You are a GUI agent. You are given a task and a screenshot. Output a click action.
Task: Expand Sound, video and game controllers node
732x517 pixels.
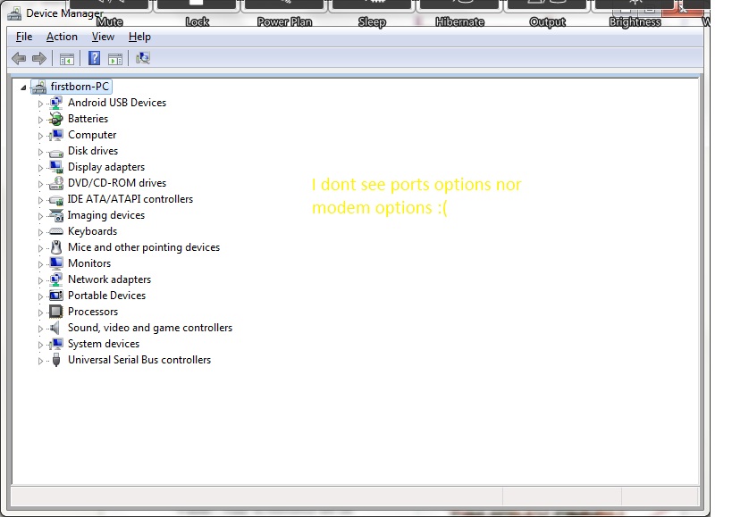pyautogui.click(x=40, y=329)
